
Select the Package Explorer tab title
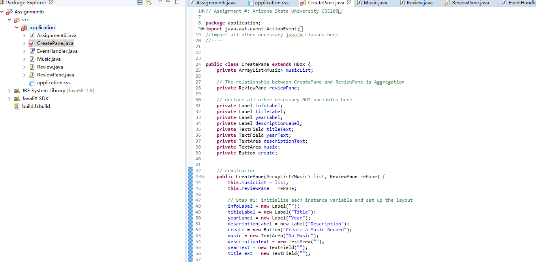point(26,3)
